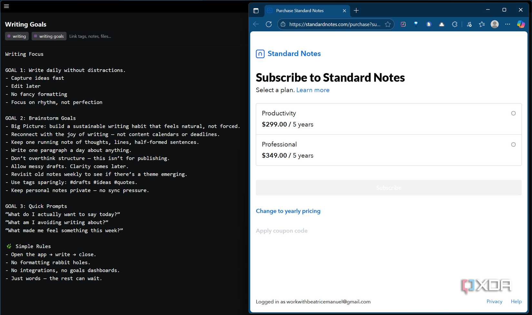The height and width of the screenshot is (315, 532).
Task: Open the site information lock dropdown
Action: coord(283,24)
